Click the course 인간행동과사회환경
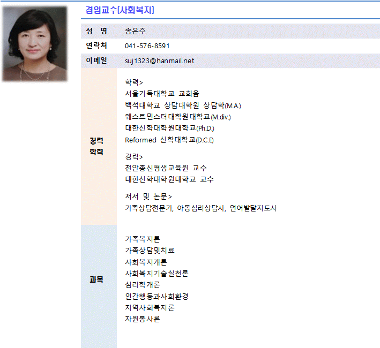The image size is (380, 348). pos(157,297)
